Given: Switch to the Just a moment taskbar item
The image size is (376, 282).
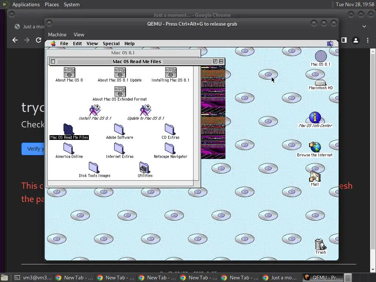Looking at the screenshot, I should pos(281,278).
